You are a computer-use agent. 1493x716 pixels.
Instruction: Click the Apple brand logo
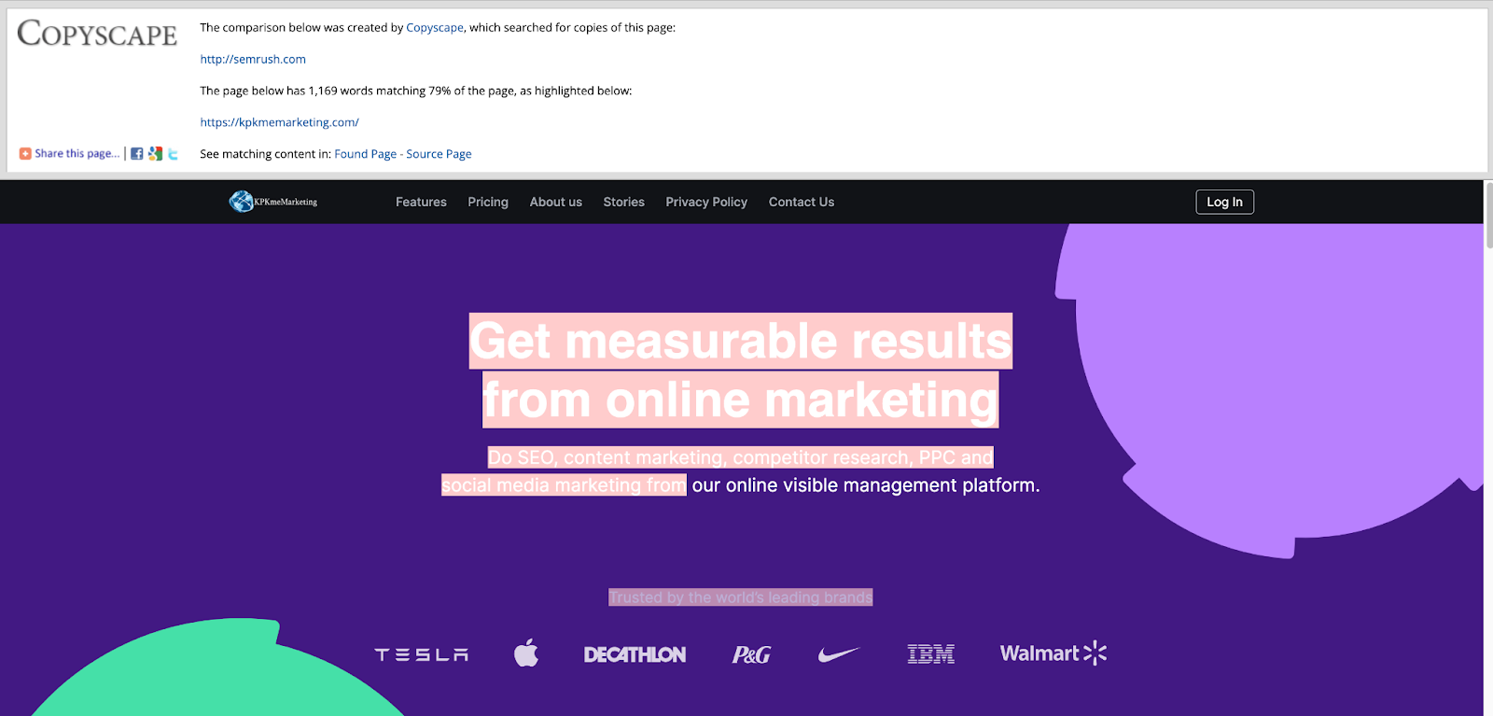click(526, 653)
